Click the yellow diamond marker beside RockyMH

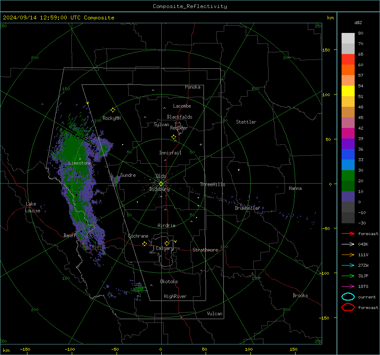click(113, 110)
